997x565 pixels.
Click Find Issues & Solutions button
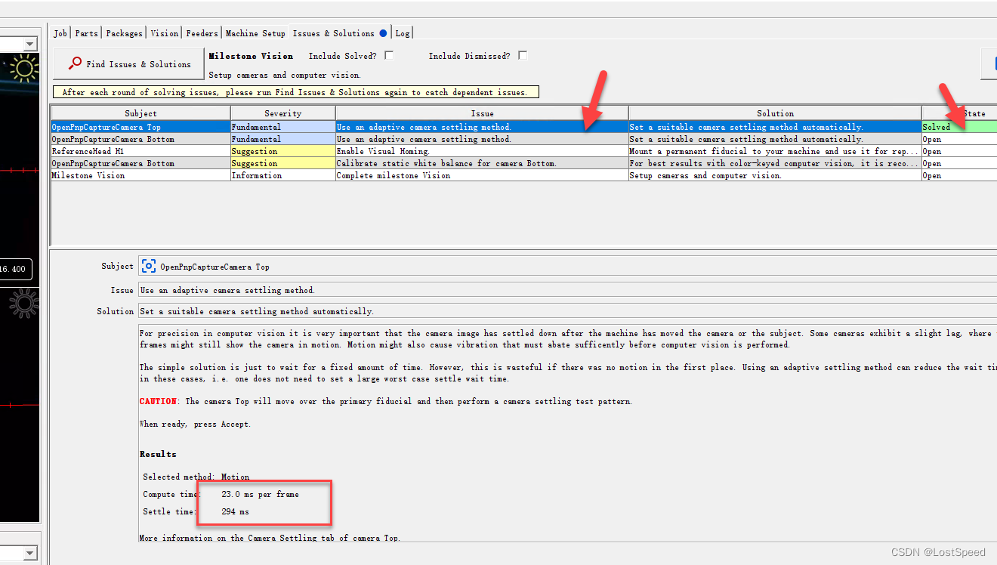(x=129, y=64)
